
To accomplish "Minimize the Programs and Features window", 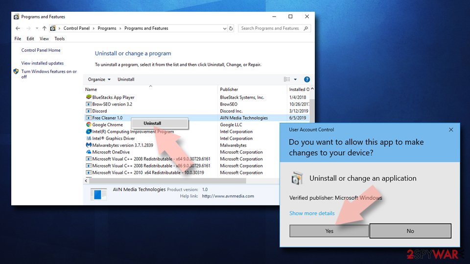I will tap(274, 17).
